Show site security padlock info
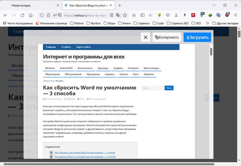Viewport: 241px width, 166px height. [x=49, y=15]
